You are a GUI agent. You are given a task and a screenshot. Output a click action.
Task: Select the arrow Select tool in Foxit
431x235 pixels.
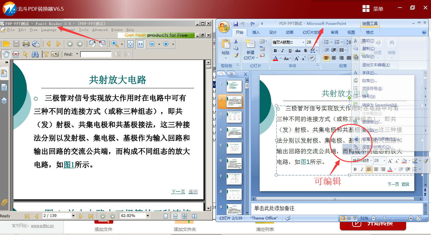(26, 54)
